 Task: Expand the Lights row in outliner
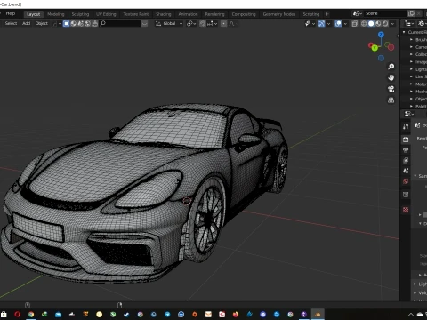click(411, 69)
